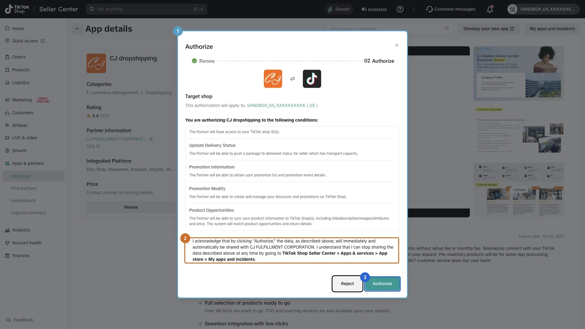The image size is (585, 329).
Task: Open Leaderboard submenu item
Action: [23, 200]
